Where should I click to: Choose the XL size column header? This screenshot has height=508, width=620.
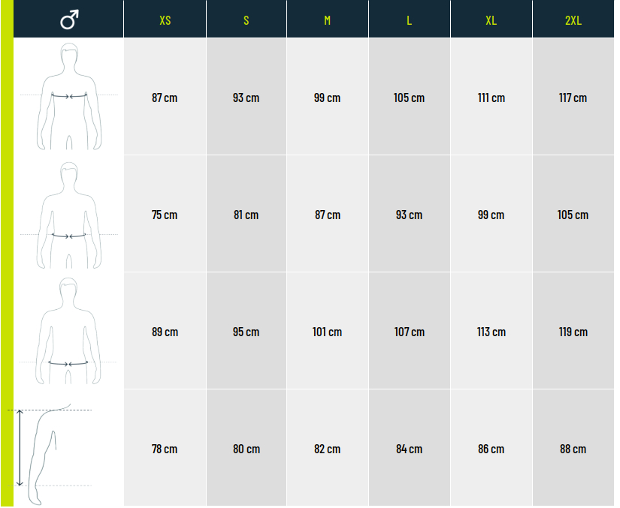491,20
